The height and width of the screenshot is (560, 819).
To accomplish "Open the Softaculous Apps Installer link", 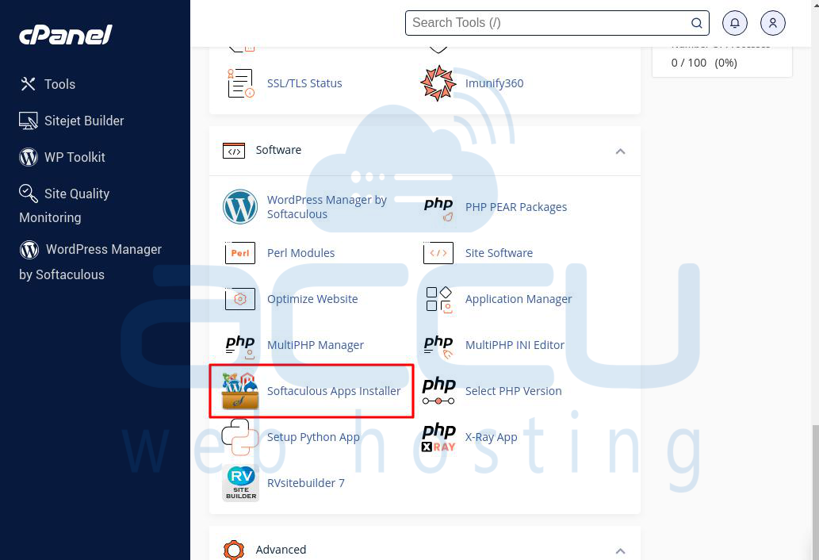I will click(x=334, y=391).
